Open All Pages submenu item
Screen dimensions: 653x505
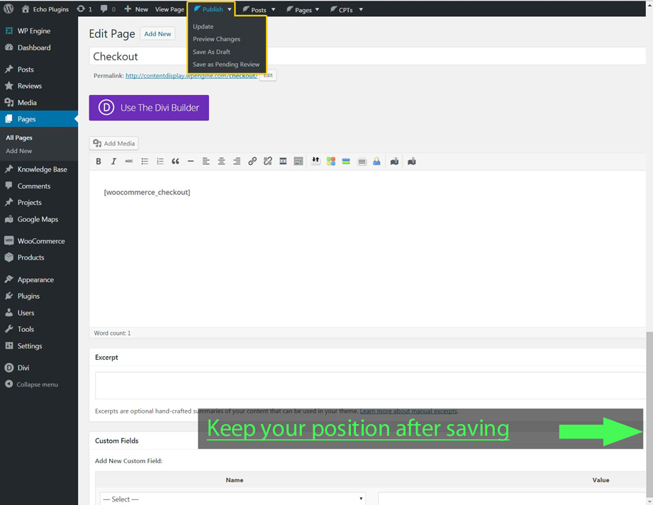pos(19,138)
